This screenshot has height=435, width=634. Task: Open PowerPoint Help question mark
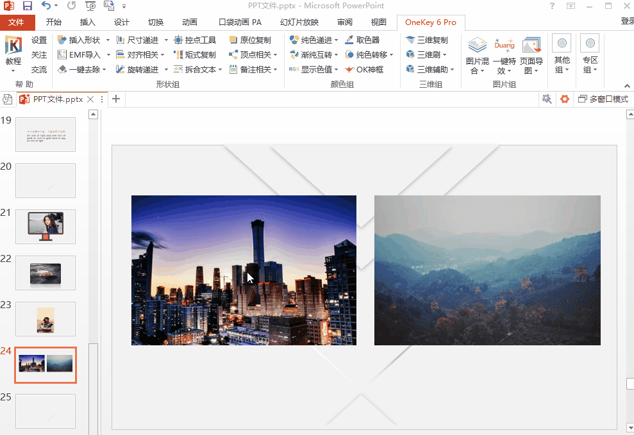[552, 6]
